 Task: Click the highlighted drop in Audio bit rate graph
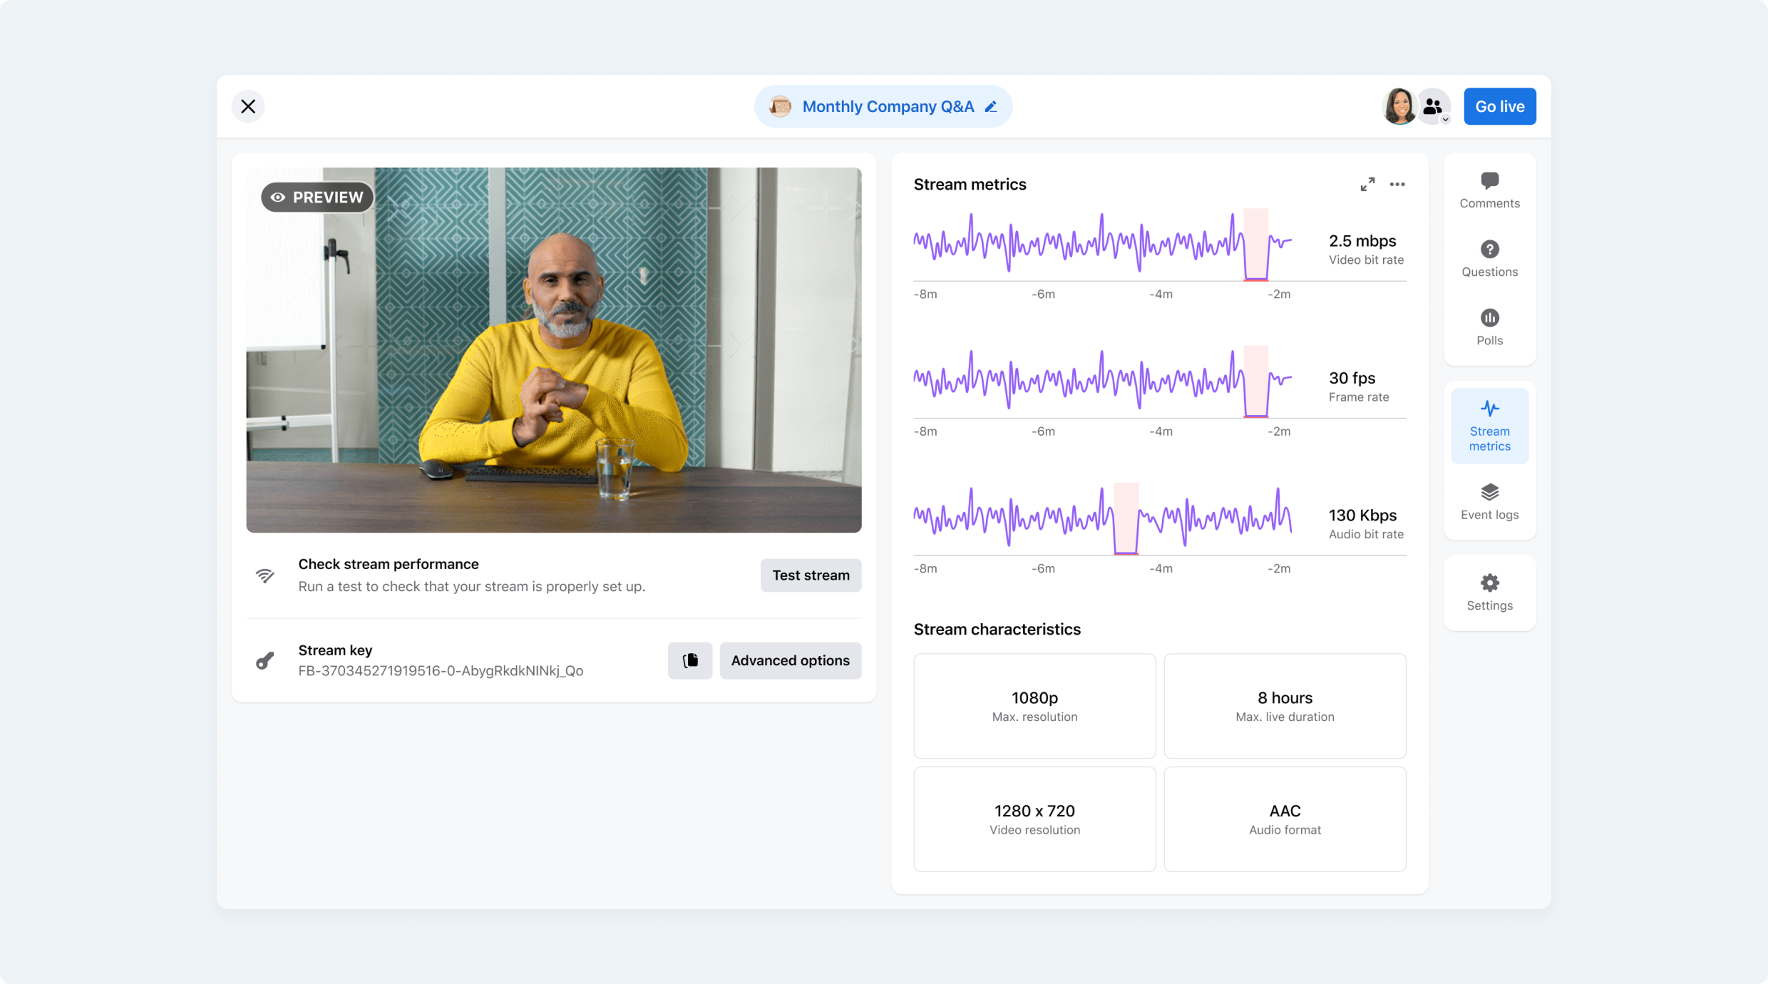(x=1126, y=518)
